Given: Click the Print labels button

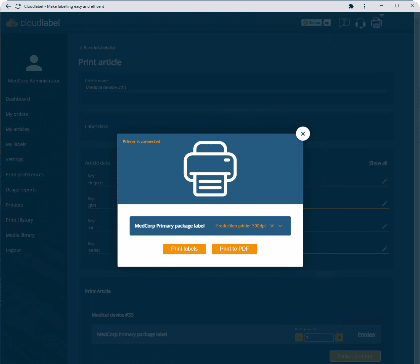Looking at the screenshot, I should [184, 249].
